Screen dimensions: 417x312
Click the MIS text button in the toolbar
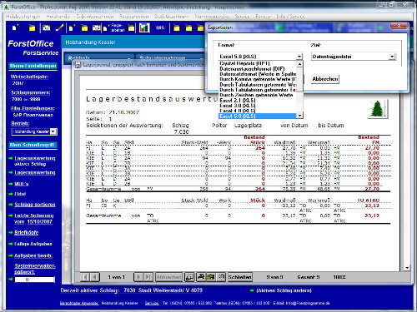[160, 27]
